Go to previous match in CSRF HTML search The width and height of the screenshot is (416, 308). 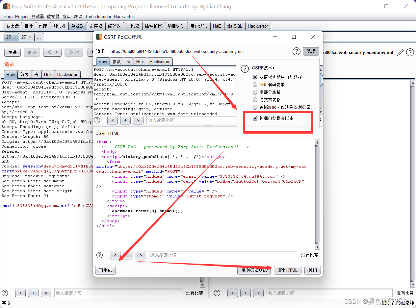(x=115, y=255)
